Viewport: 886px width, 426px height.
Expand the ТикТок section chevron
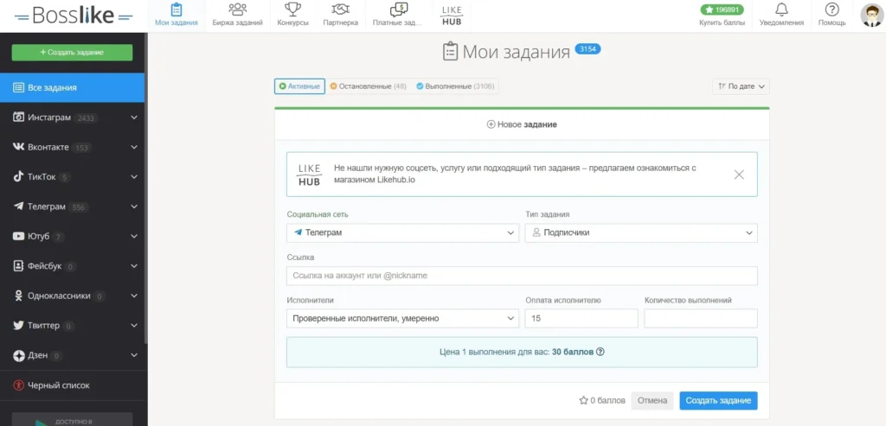tap(134, 177)
